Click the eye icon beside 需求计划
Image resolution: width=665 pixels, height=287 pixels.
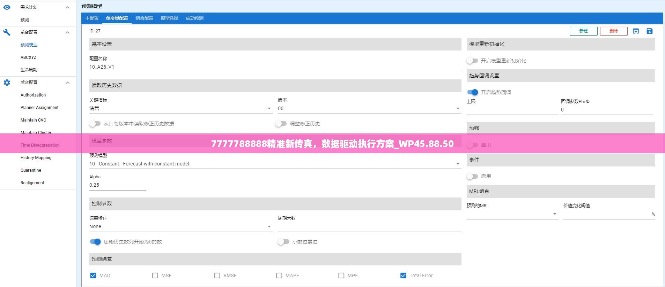pos(7,7)
